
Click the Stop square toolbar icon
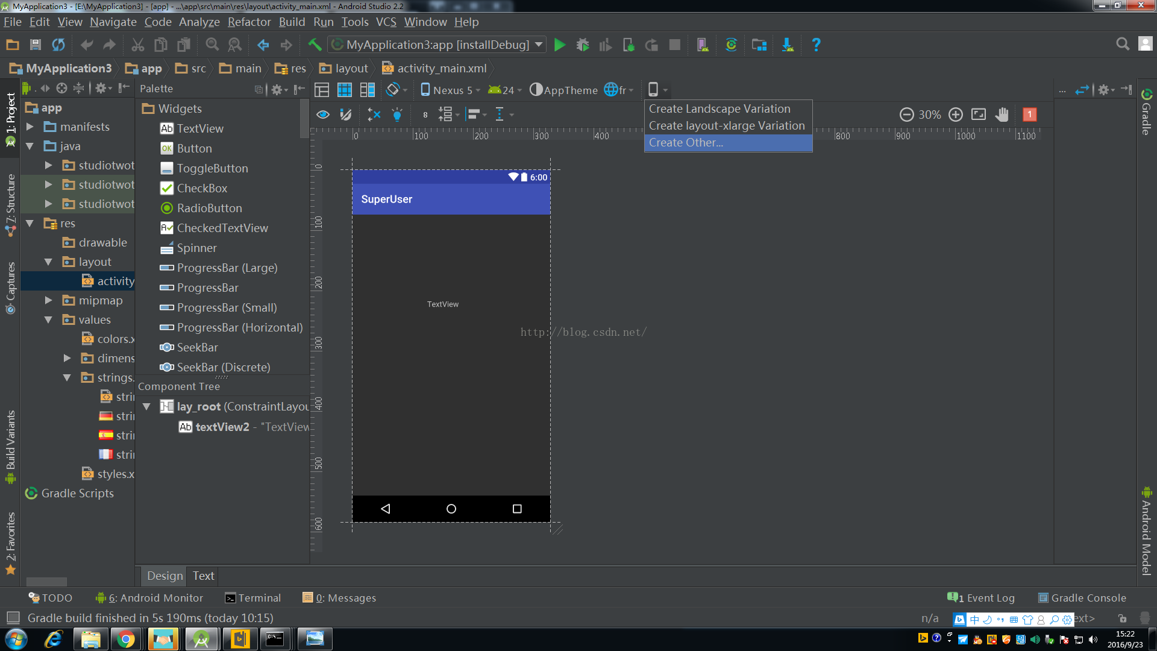675,45
